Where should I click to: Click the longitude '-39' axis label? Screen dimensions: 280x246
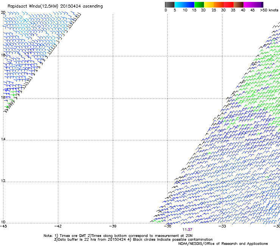coord(113,226)
